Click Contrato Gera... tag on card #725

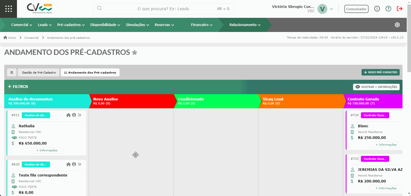[375, 159]
